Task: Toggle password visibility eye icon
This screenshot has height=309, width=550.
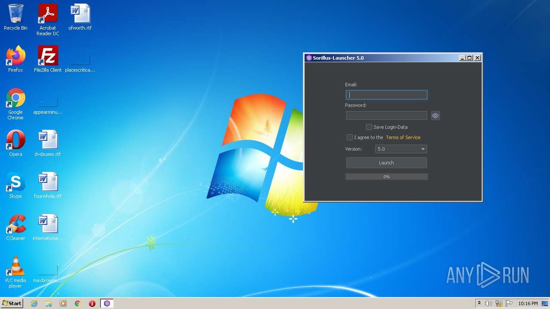Action: coord(435,115)
